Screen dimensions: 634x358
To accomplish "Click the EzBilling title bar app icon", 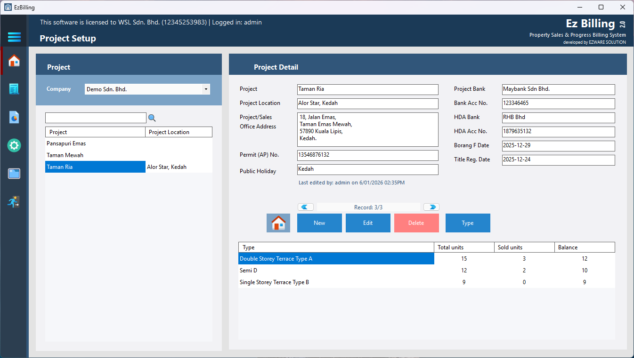I will pyautogui.click(x=8, y=7).
